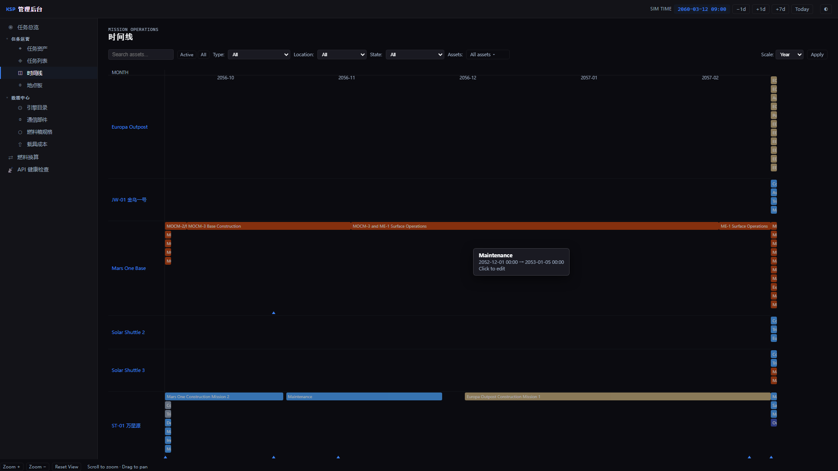Click the 载具成本 sidebar icon
Screen dimensions: 838x471
coord(20,144)
